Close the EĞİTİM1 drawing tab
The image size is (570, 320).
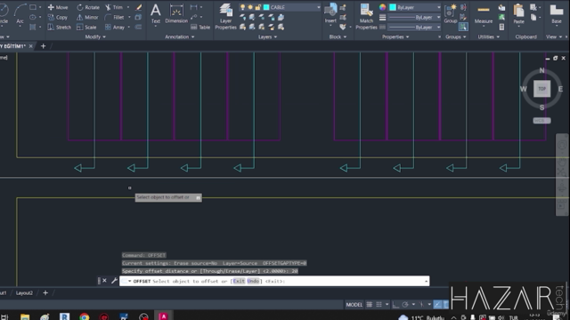31,46
